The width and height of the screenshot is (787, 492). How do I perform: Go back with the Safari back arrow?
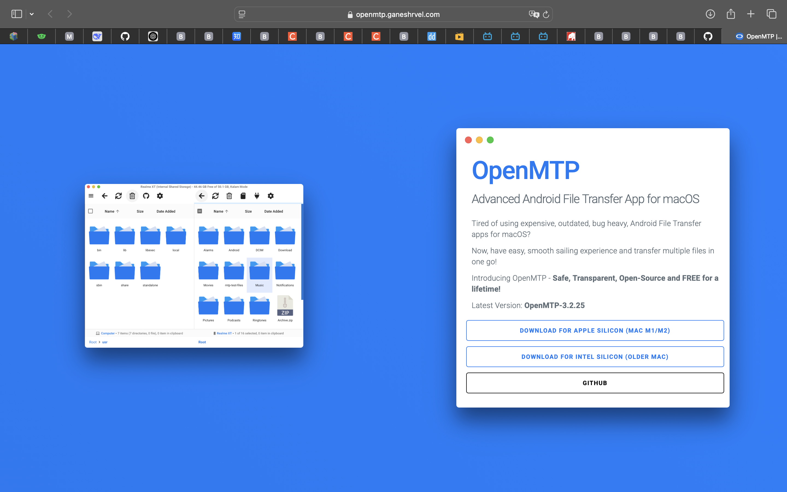point(50,14)
